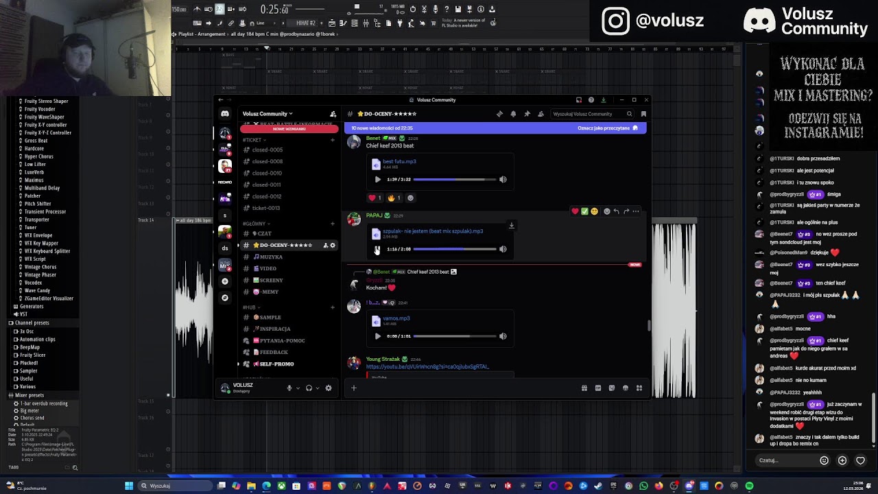
Task: Toggle fire reaction on Benet's message
Action: (394, 198)
